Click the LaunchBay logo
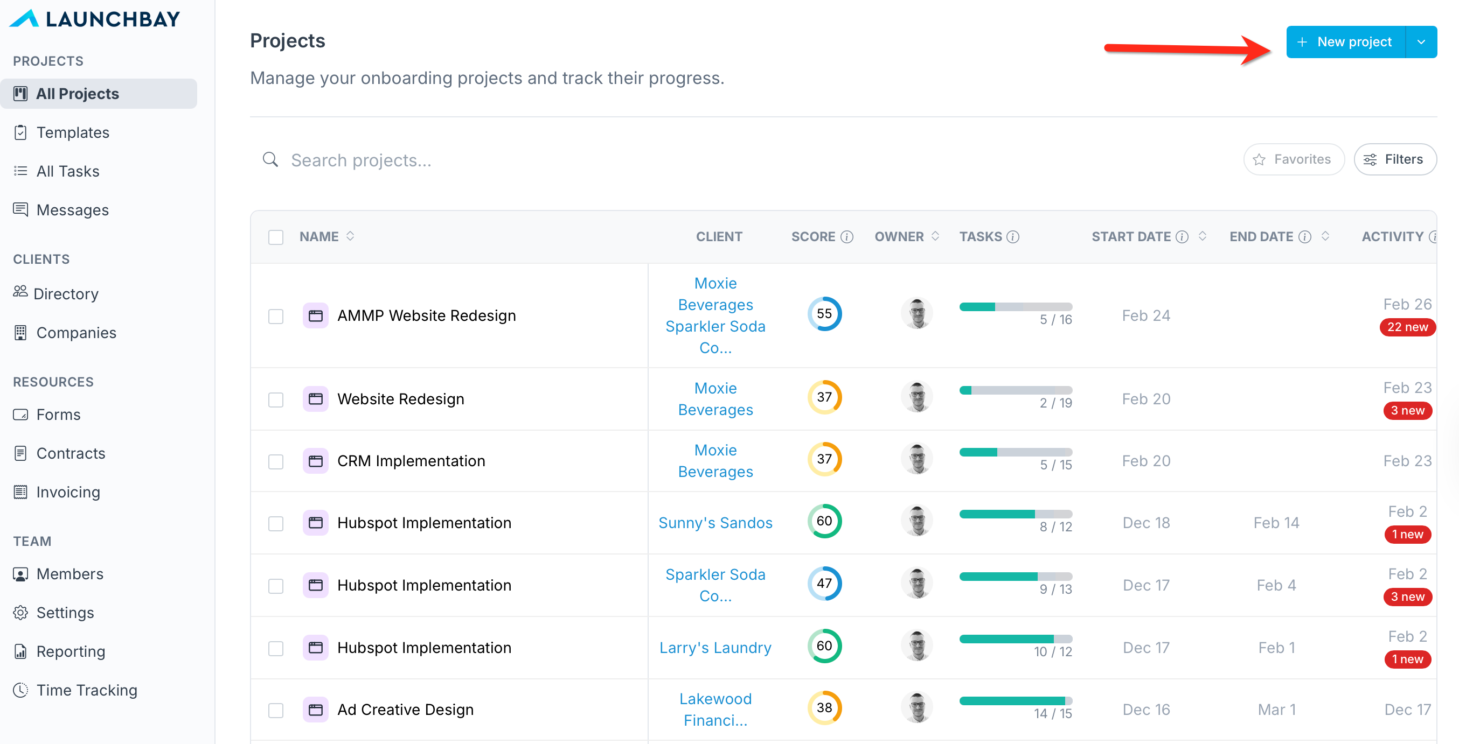This screenshot has width=1459, height=744. tap(95, 19)
